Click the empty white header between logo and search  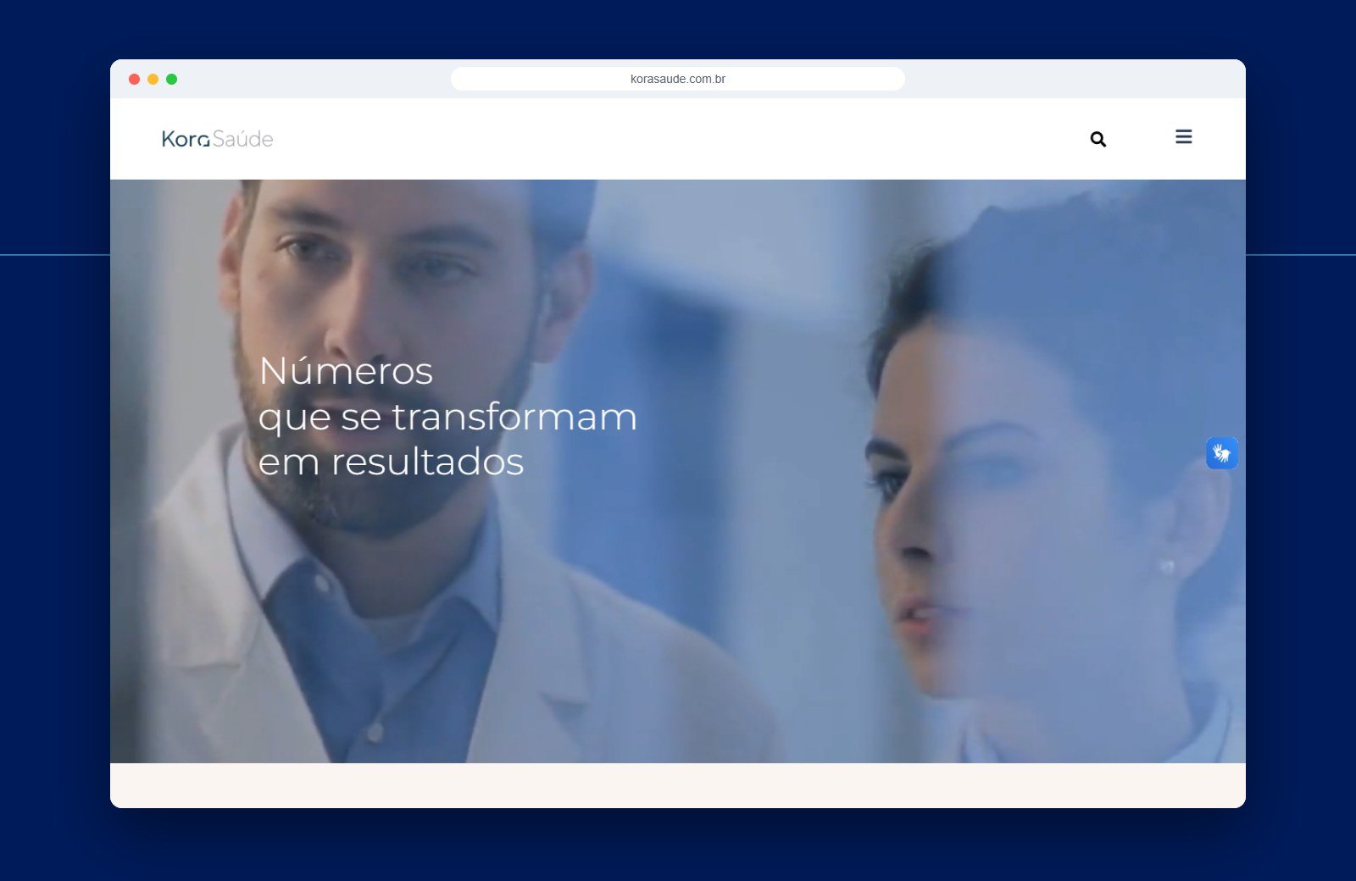point(678,139)
